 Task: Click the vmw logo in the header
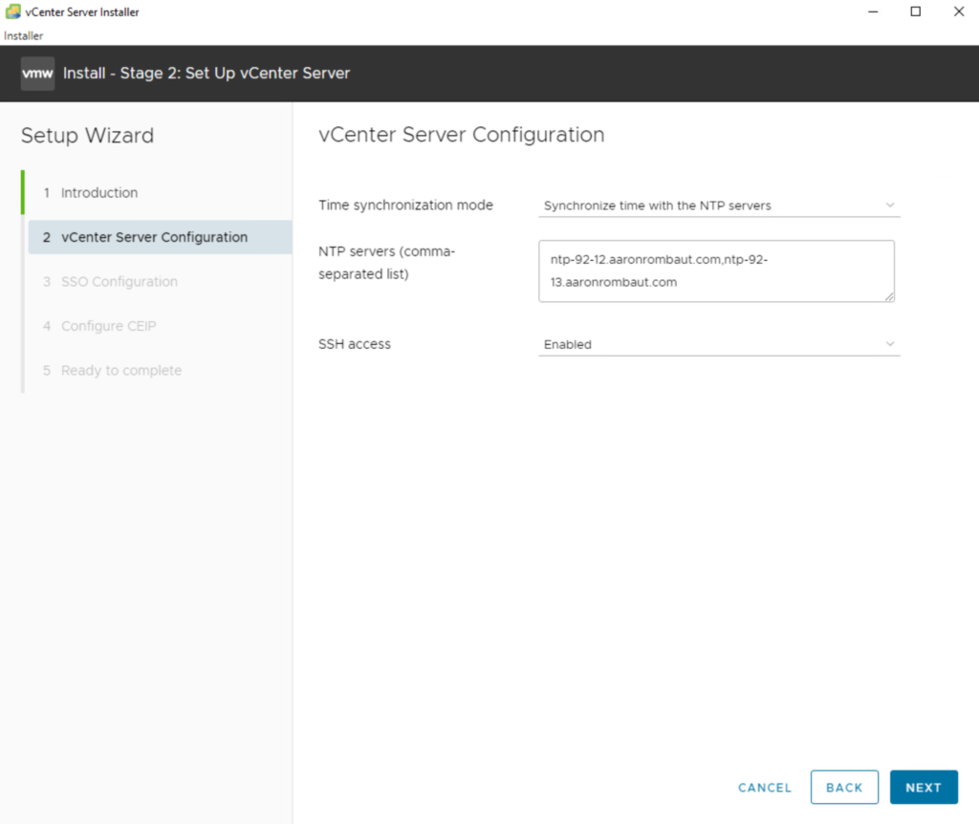point(37,74)
